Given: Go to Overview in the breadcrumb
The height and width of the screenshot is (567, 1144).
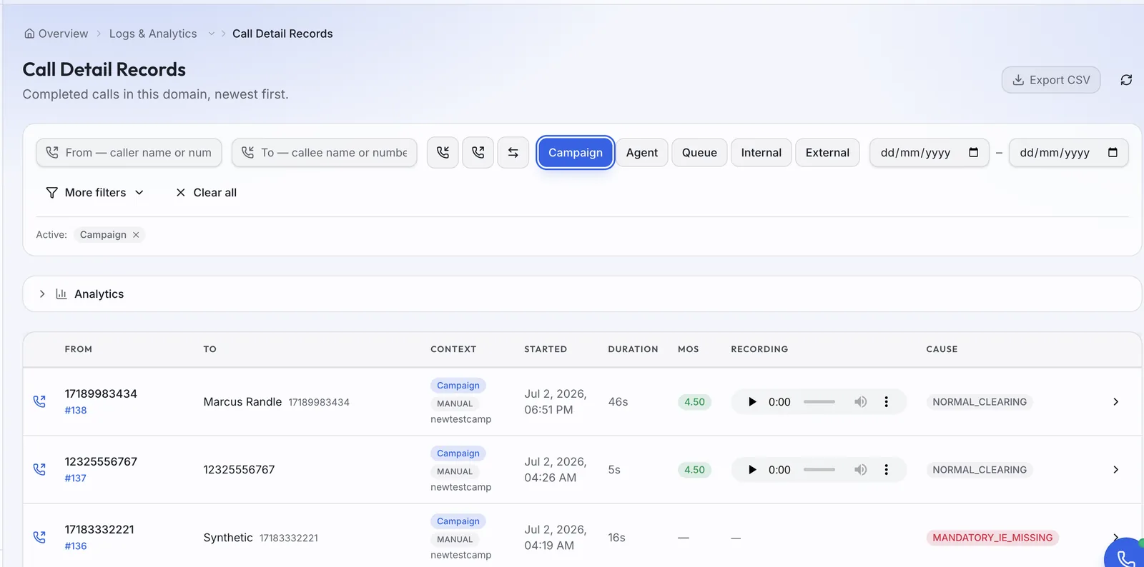Looking at the screenshot, I should click(x=63, y=34).
